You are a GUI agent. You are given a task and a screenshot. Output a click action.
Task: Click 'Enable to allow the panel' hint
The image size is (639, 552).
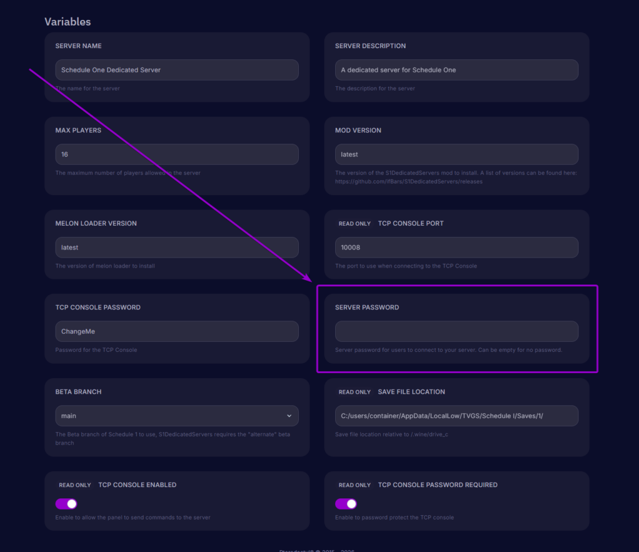coord(133,517)
